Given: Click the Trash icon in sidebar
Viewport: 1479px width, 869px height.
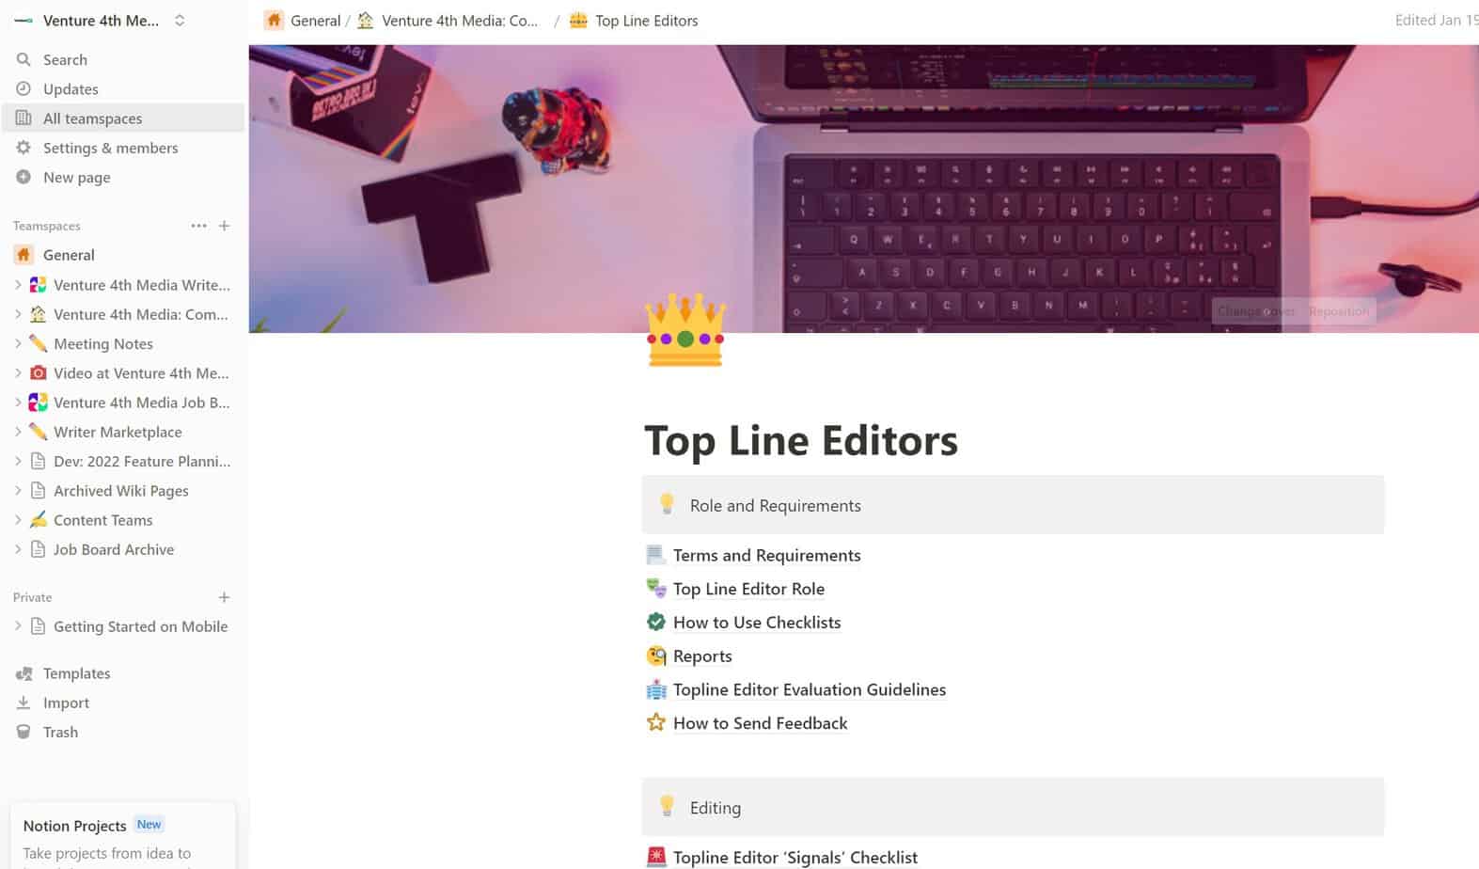Looking at the screenshot, I should (24, 732).
